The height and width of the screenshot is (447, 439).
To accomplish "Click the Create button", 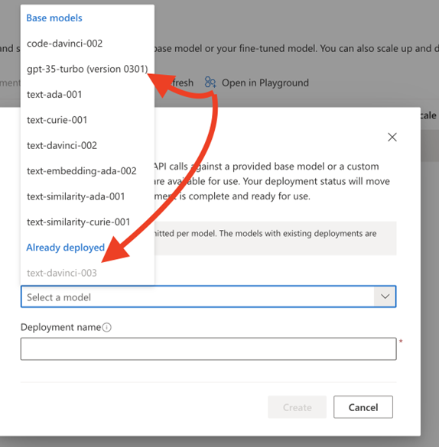I will click(297, 407).
